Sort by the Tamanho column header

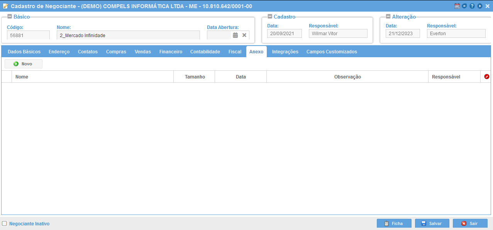pos(195,77)
